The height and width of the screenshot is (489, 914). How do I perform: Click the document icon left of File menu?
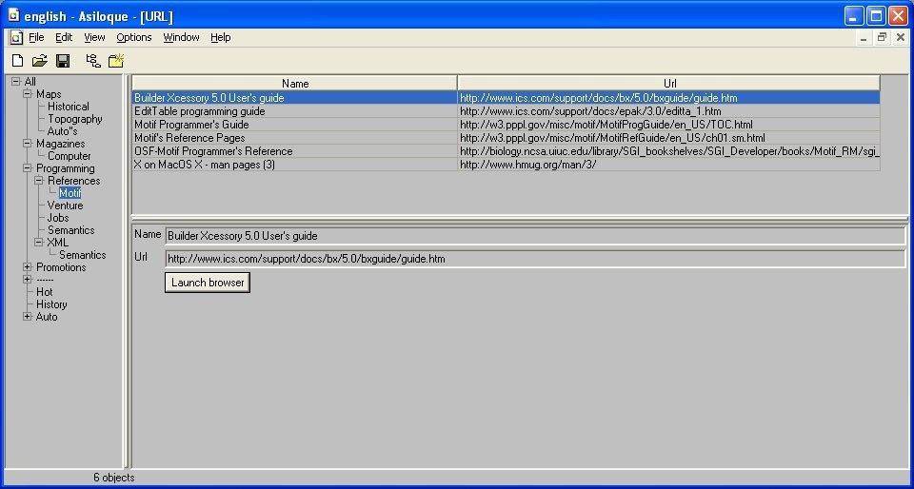click(x=16, y=38)
